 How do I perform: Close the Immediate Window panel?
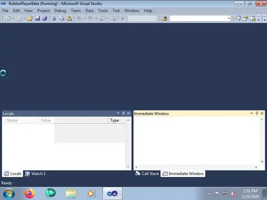coord(262,113)
